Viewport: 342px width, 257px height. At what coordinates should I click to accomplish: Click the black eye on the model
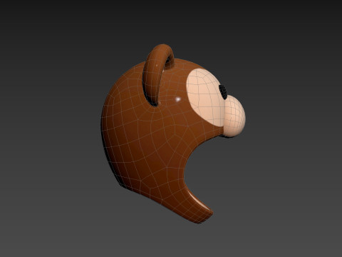223,92
